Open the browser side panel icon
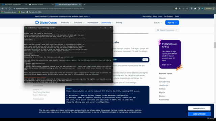Image resolution: width=216 pixels, height=121 pixels. click(x=199, y=8)
